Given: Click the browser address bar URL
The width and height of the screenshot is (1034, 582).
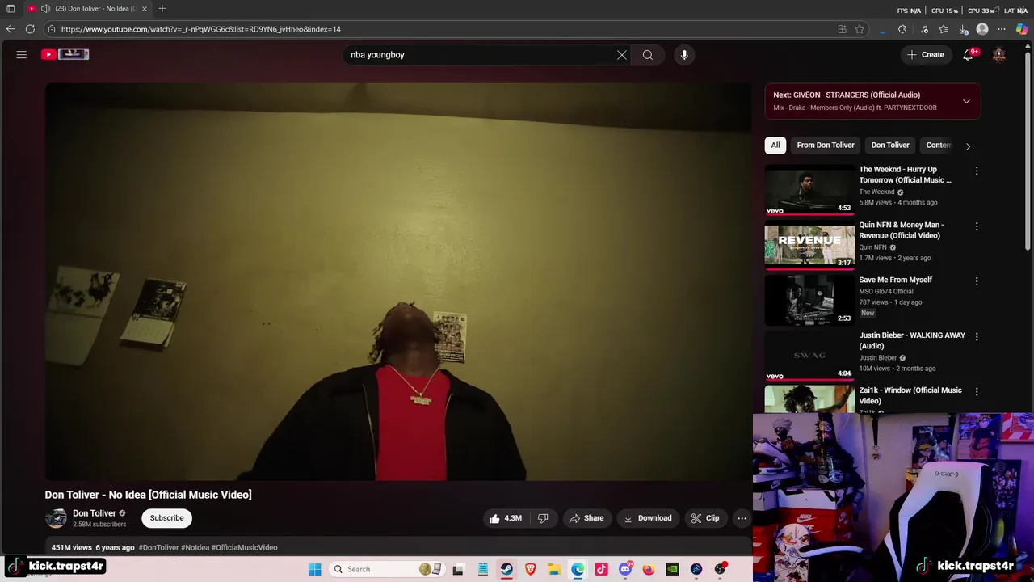Looking at the screenshot, I should 200,29.
